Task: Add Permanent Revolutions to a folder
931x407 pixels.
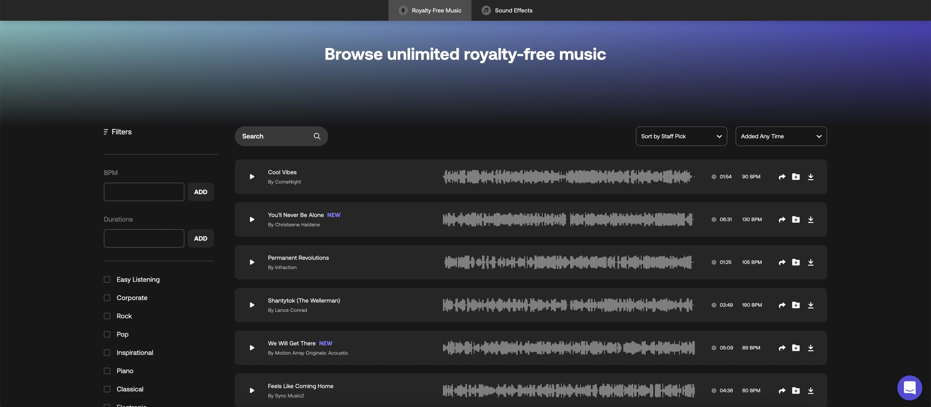Action: coord(796,262)
